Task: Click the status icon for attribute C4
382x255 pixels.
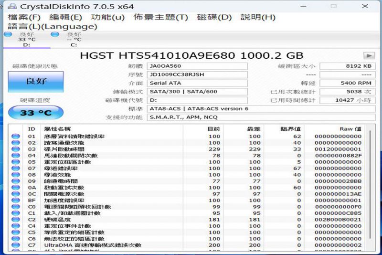Action: tap(16, 226)
